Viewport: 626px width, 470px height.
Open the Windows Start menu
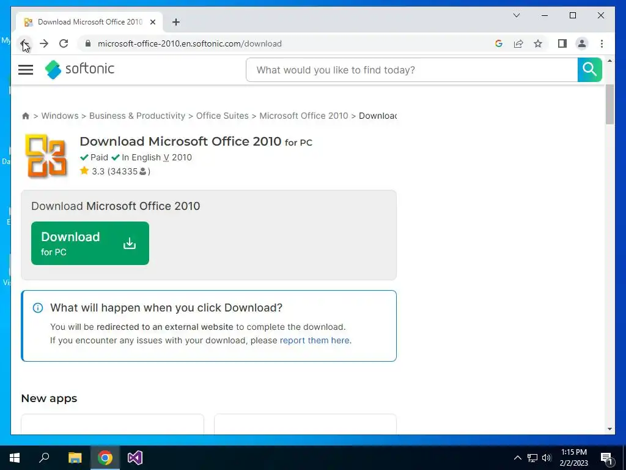coord(15,458)
